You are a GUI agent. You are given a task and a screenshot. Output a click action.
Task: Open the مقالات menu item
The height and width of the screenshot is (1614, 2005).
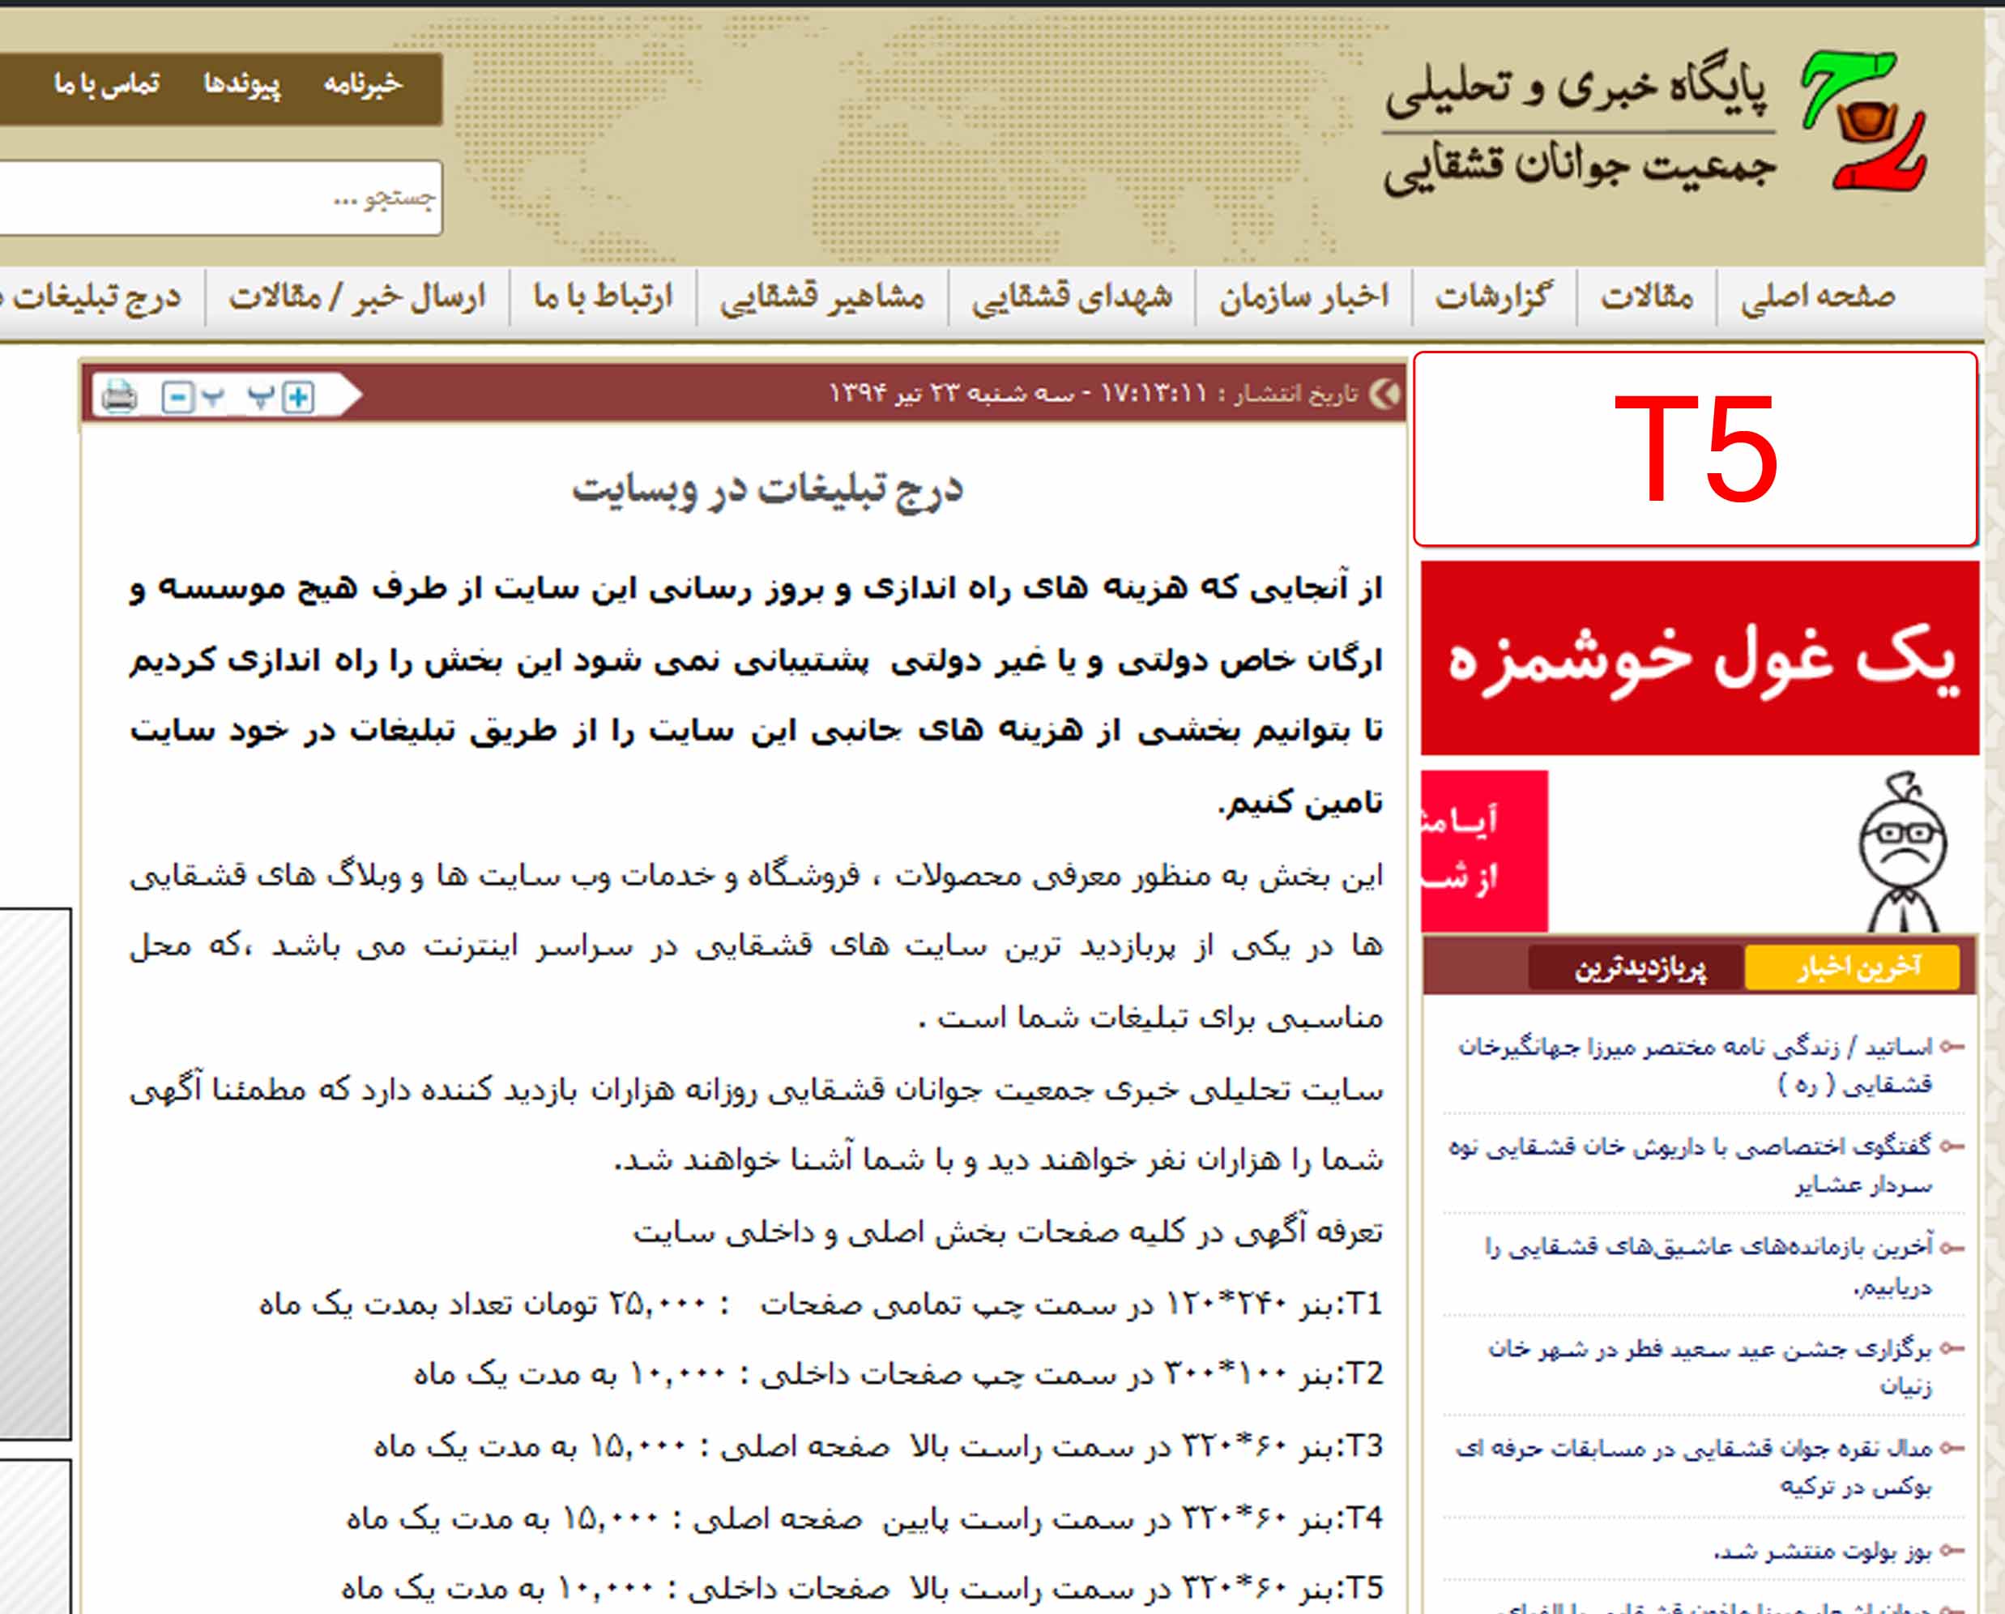(x=1646, y=297)
